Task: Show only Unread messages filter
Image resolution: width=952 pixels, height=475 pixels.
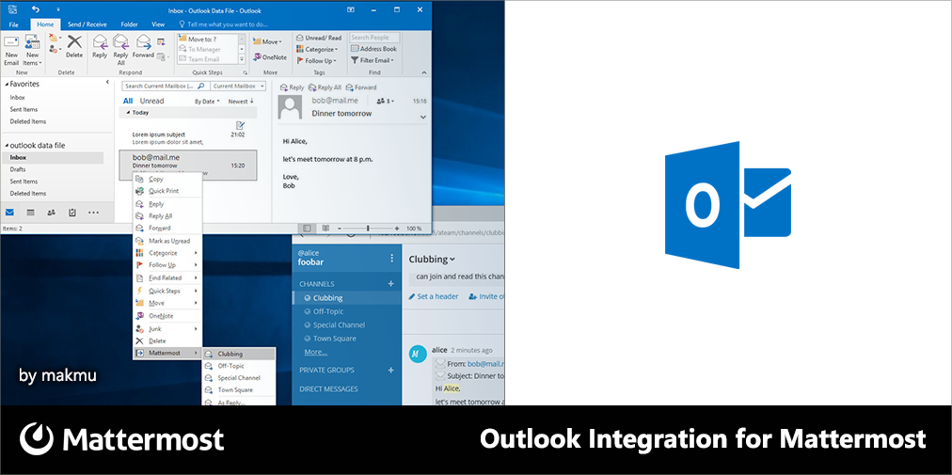Action: pos(151,101)
